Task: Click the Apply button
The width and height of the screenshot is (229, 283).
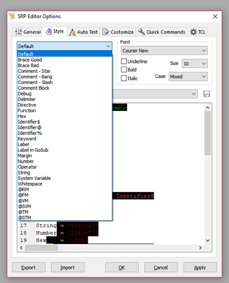Action: click(x=200, y=267)
